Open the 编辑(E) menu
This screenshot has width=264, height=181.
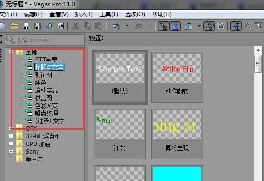[x=33, y=14]
